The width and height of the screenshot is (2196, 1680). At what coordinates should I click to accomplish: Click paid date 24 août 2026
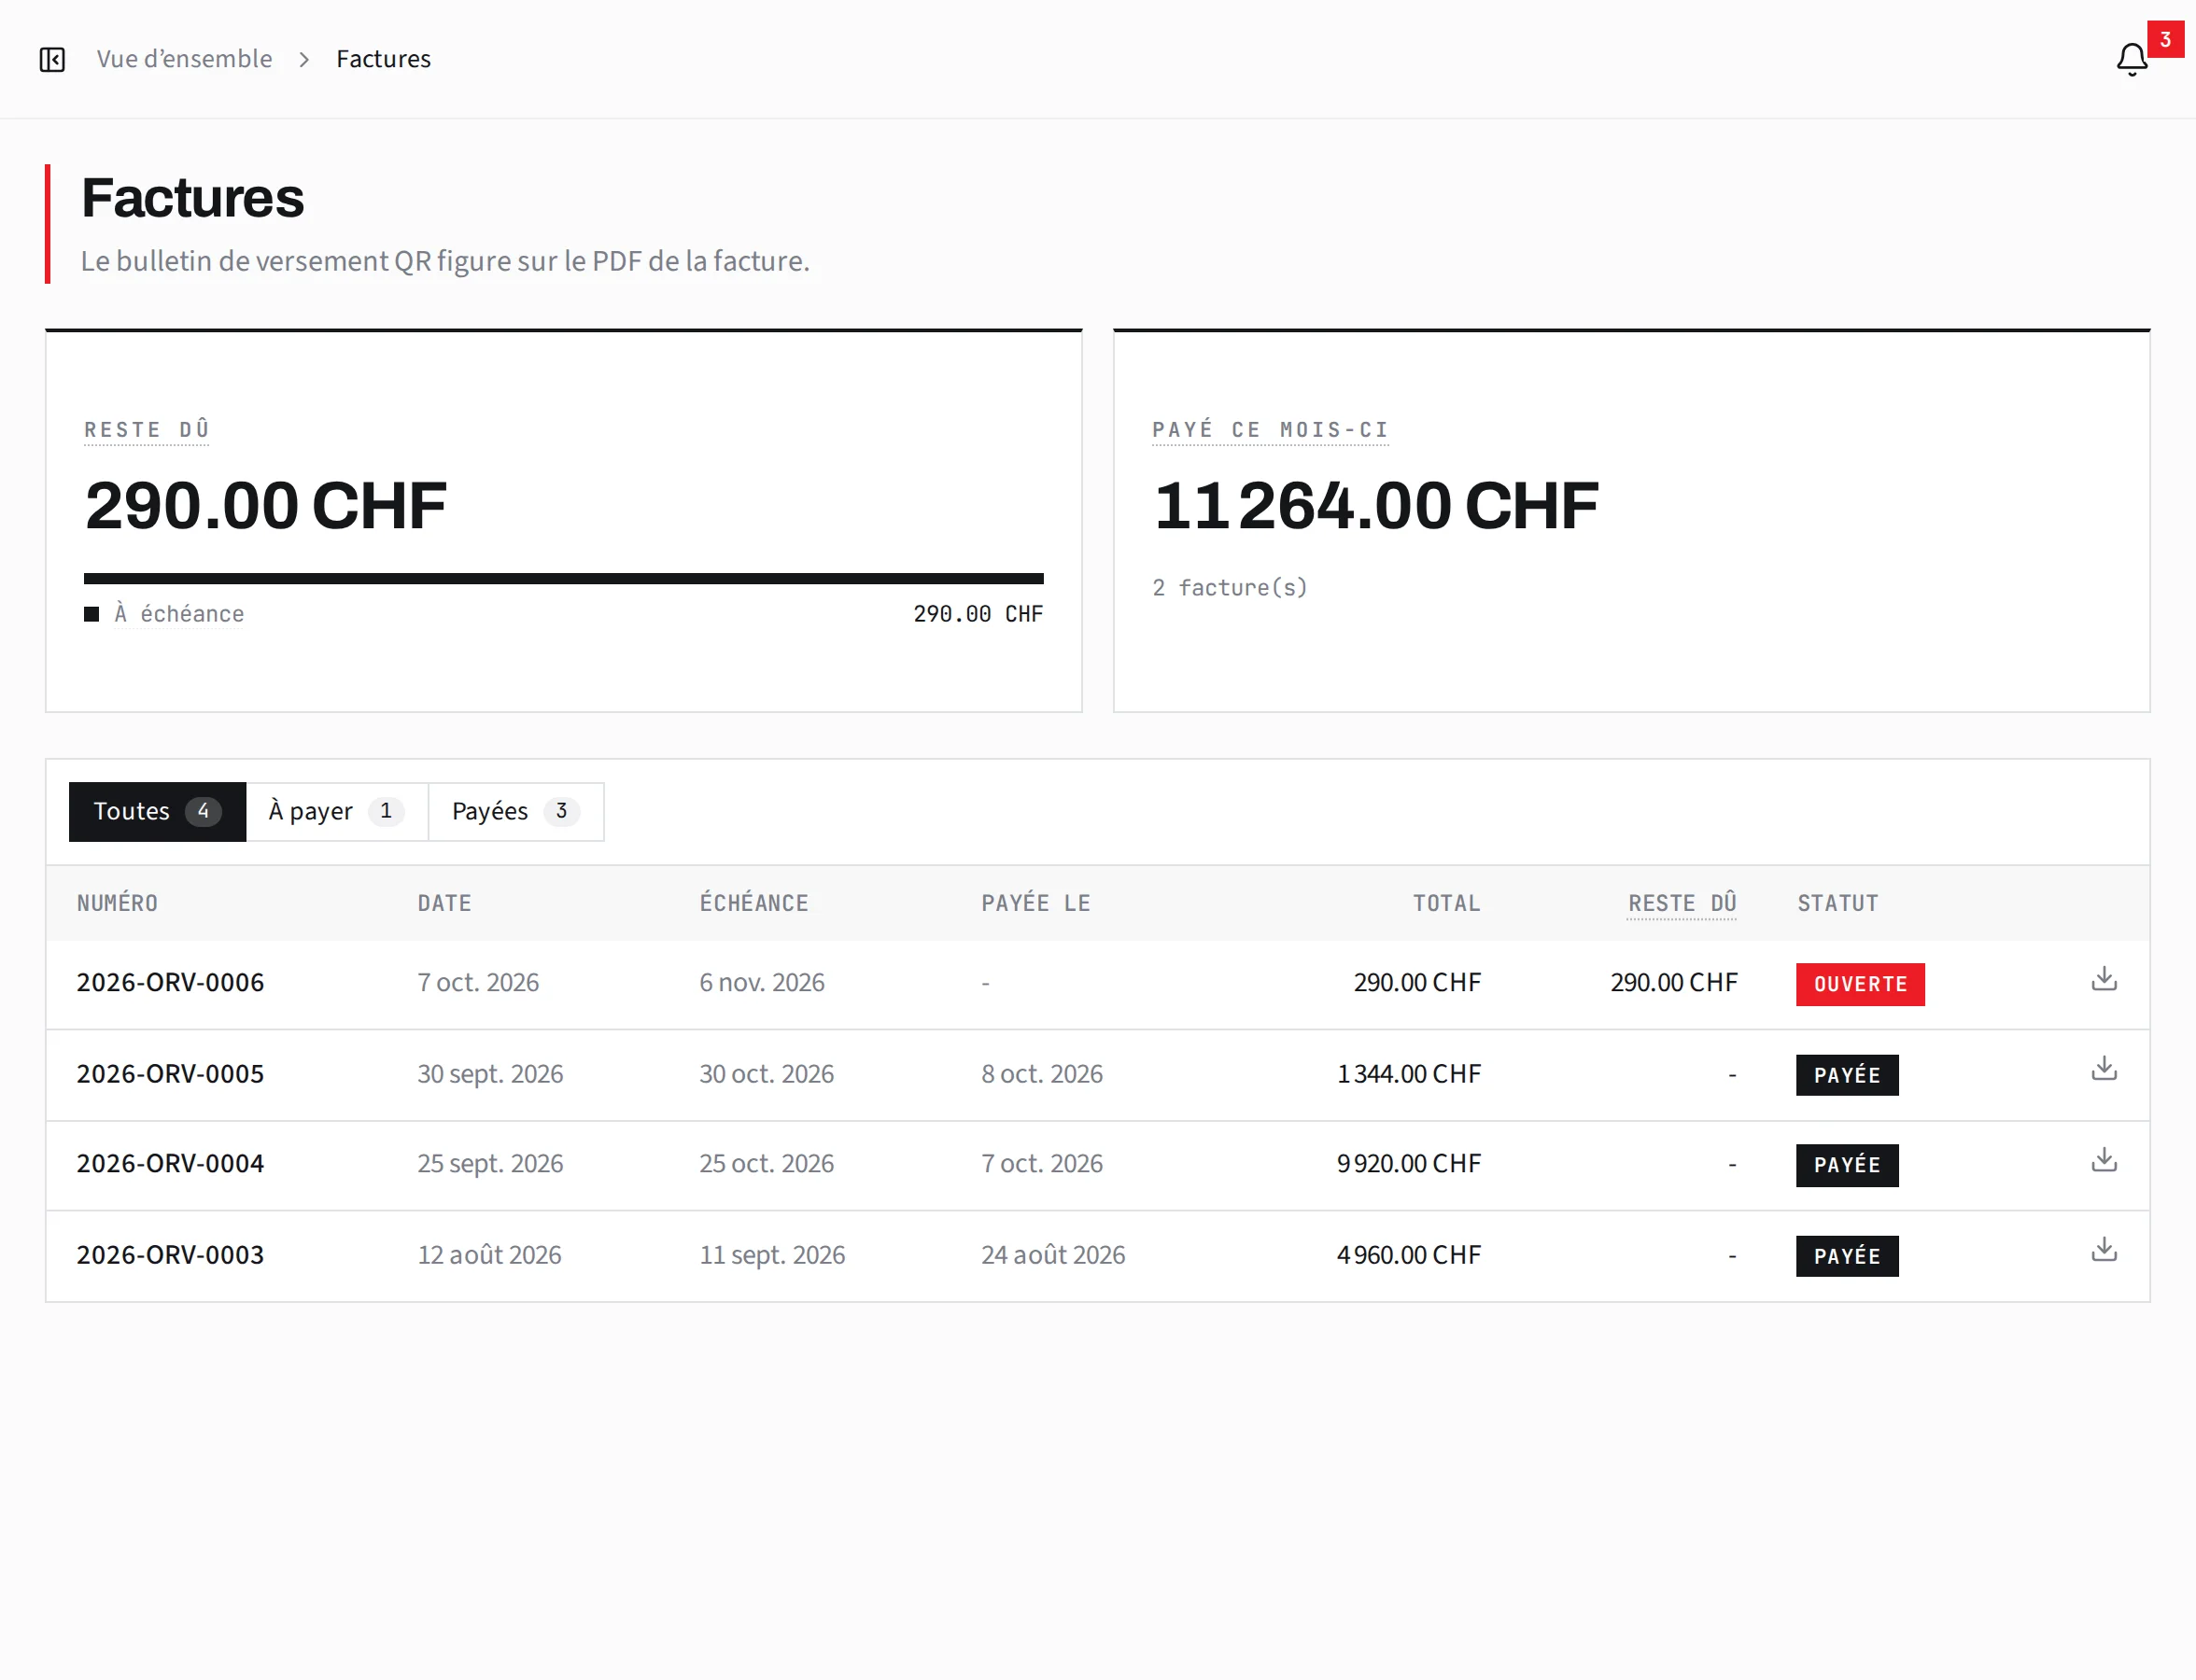coord(1052,1254)
